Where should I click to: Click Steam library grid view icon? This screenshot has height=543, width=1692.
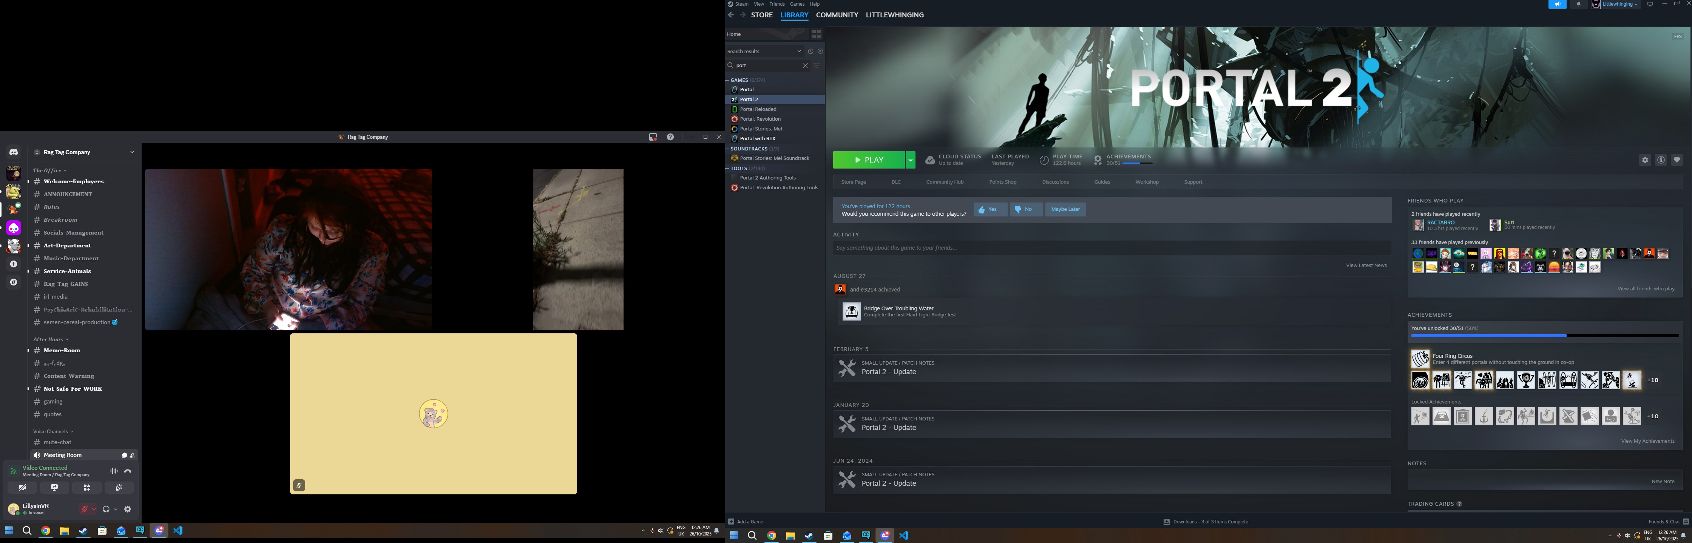click(x=817, y=34)
